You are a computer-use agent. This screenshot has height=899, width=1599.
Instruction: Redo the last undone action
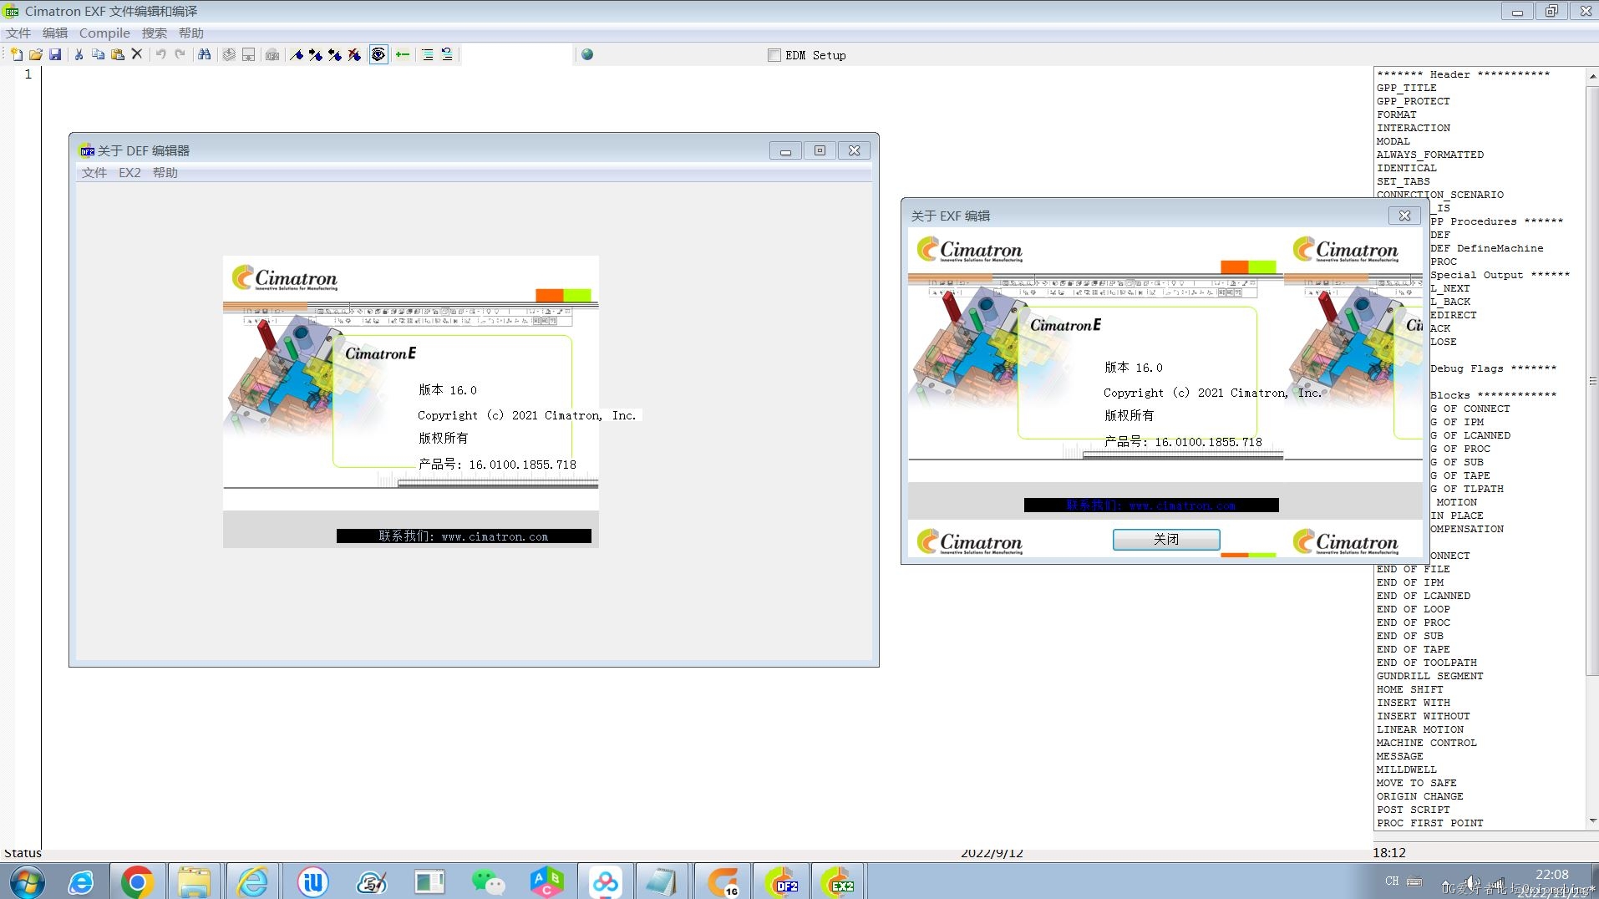(180, 54)
